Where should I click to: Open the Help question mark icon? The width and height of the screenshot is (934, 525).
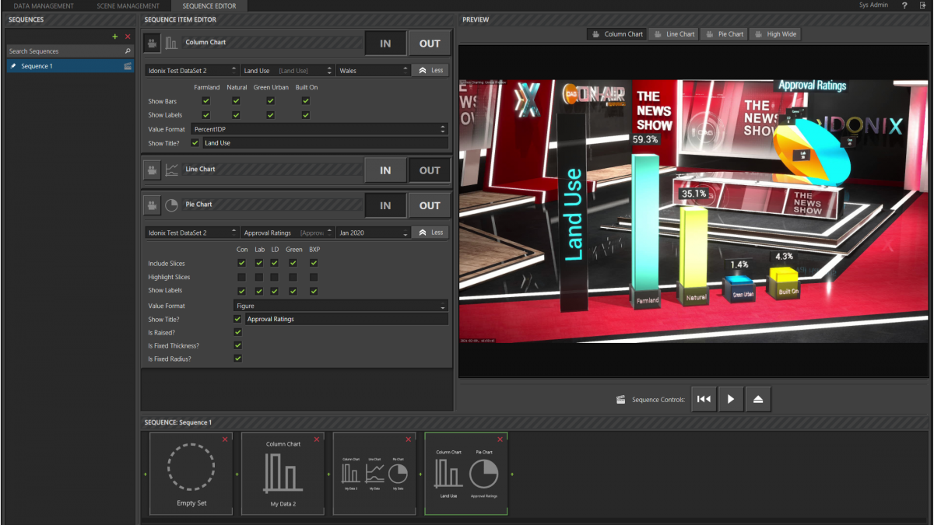[x=903, y=5]
